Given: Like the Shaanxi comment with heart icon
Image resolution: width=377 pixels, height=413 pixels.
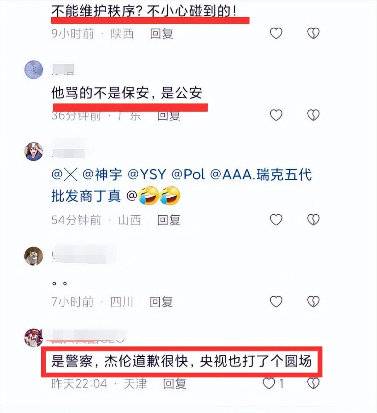Looking at the screenshot, I should (x=276, y=33).
